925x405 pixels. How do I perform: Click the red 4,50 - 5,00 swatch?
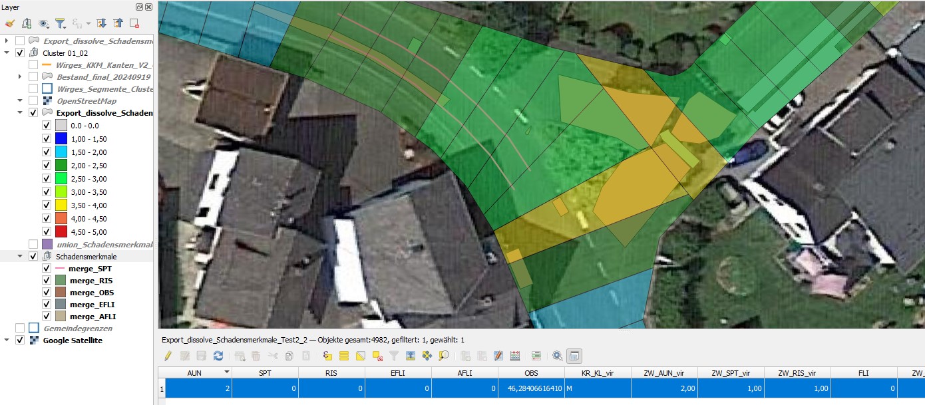pyautogui.click(x=61, y=232)
